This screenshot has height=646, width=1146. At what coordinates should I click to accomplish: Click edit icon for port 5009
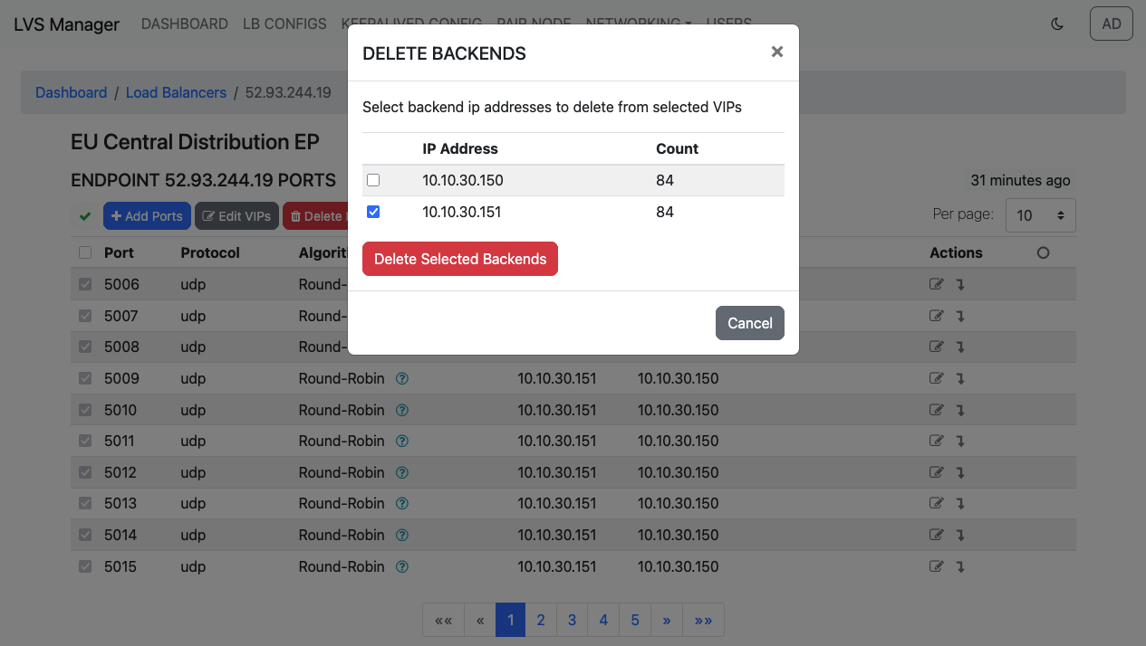pos(937,378)
